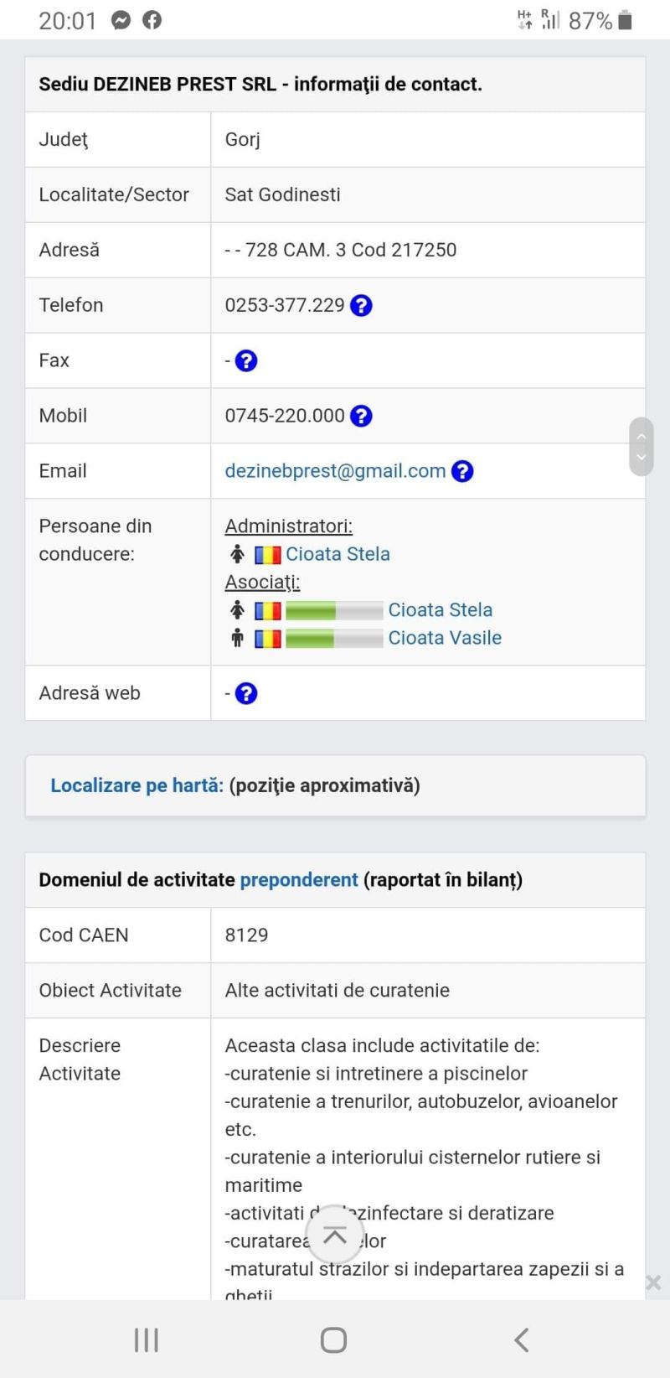This screenshot has width=670, height=1378.
Task: Expand the Localizare pe hartă section
Action: click(x=137, y=785)
